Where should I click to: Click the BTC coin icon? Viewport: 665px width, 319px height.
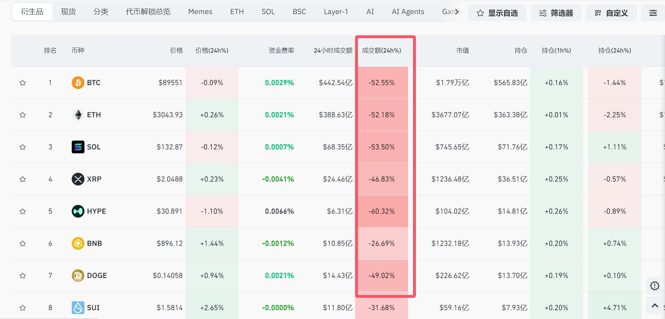pos(78,83)
